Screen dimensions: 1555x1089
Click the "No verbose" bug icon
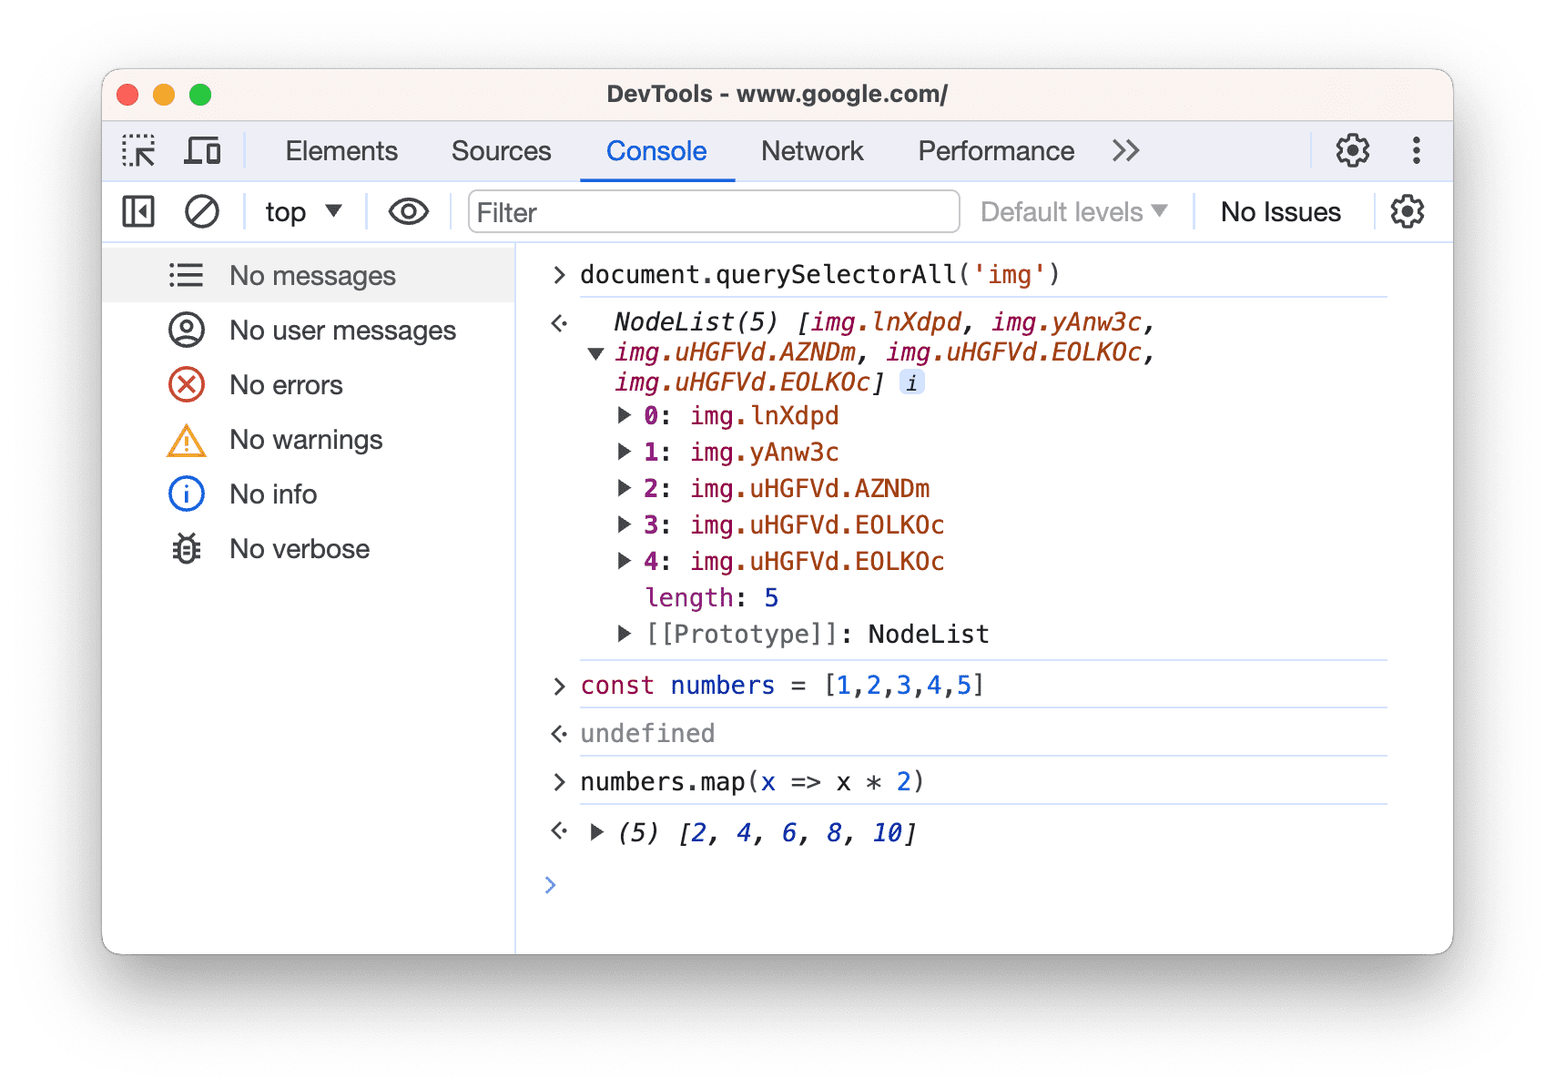tap(186, 548)
